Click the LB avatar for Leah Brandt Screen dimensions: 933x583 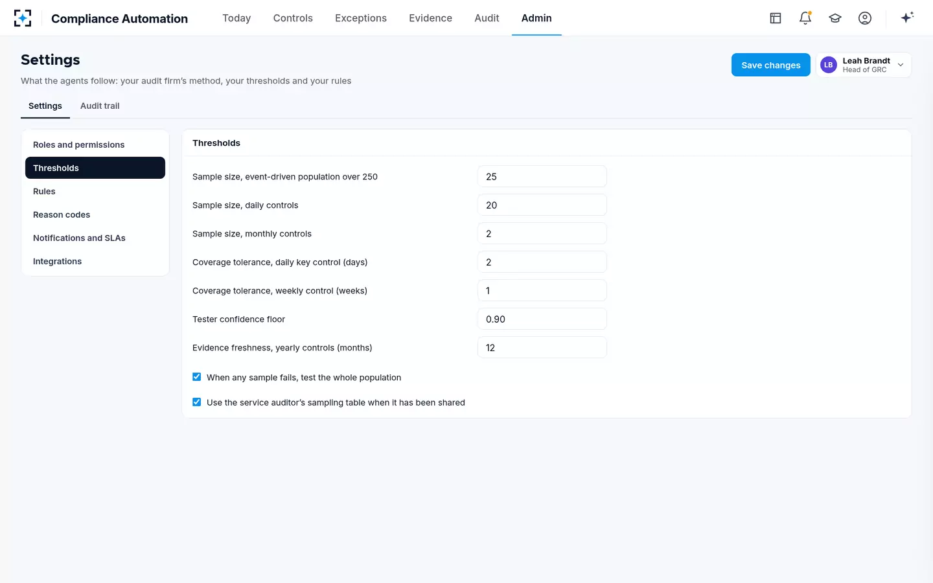(x=829, y=65)
